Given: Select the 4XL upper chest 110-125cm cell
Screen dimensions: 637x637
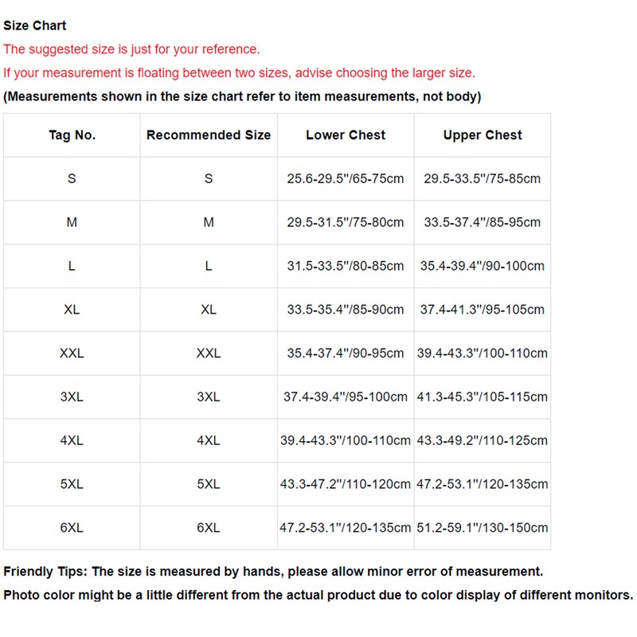Looking at the screenshot, I should pos(483,440).
